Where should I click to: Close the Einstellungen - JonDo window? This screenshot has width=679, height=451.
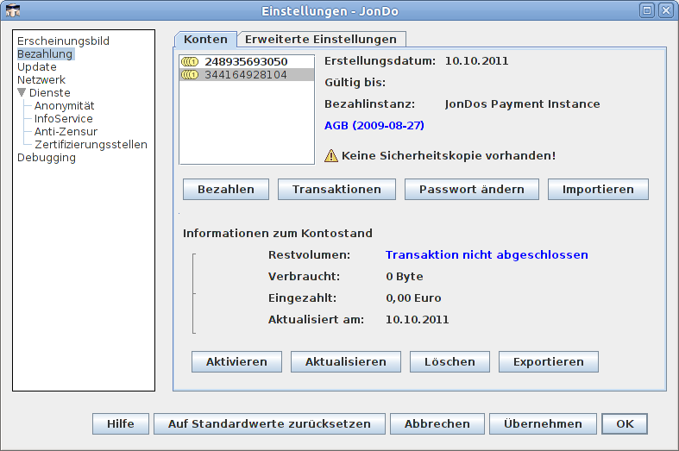[x=665, y=10]
